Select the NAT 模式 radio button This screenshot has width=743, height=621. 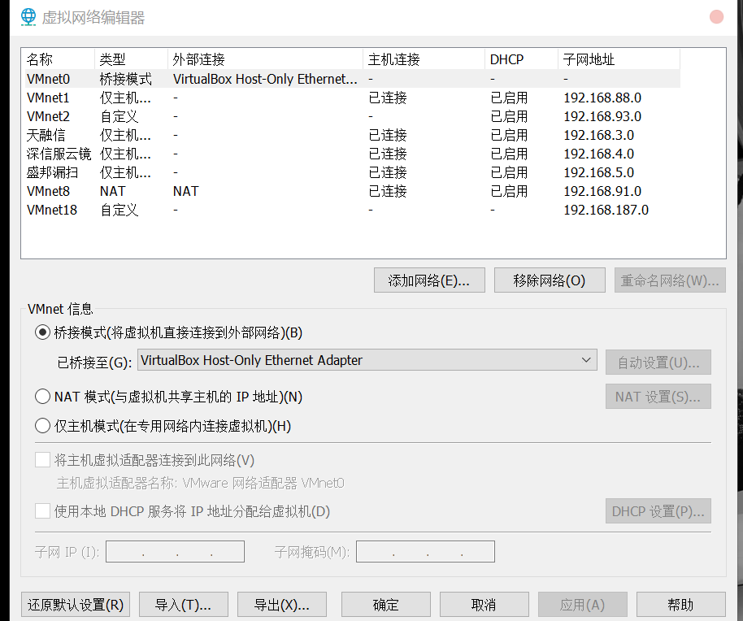pyautogui.click(x=42, y=397)
